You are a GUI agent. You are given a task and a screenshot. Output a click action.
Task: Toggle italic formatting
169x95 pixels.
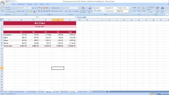click(21, 11)
